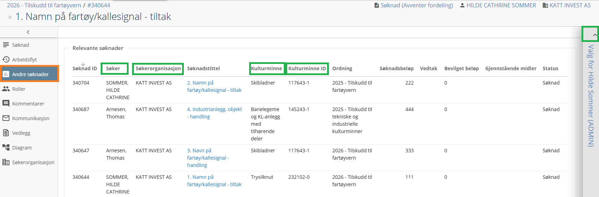The image size is (599, 197).
Task: Click the Søkerorganisasjon building icon in sidebar
Action: click(x=6, y=162)
